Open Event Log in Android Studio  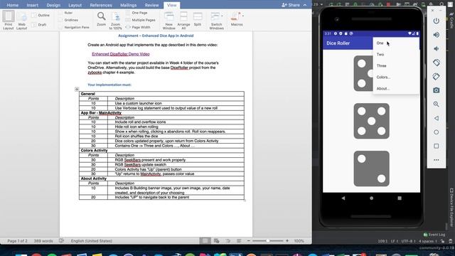point(434,235)
